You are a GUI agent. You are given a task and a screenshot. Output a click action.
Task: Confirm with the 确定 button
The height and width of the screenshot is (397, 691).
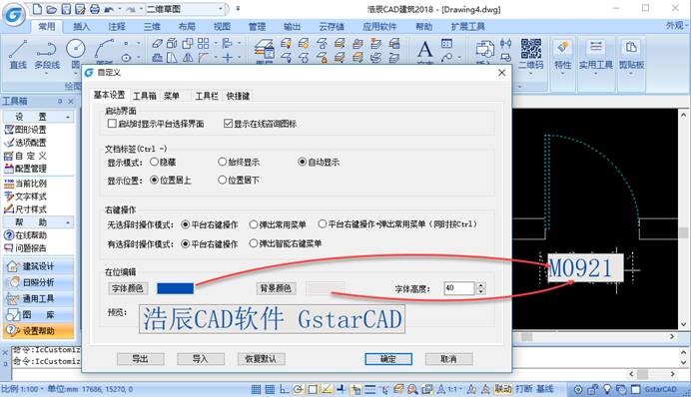[388, 359]
